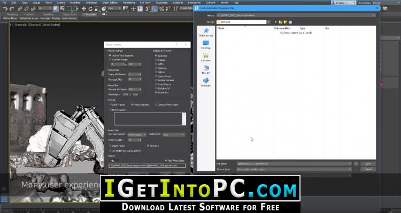Open the Edit menu
The height and width of the screenshot is (213, 401).
pyautogui.click(x=13, y=3)
